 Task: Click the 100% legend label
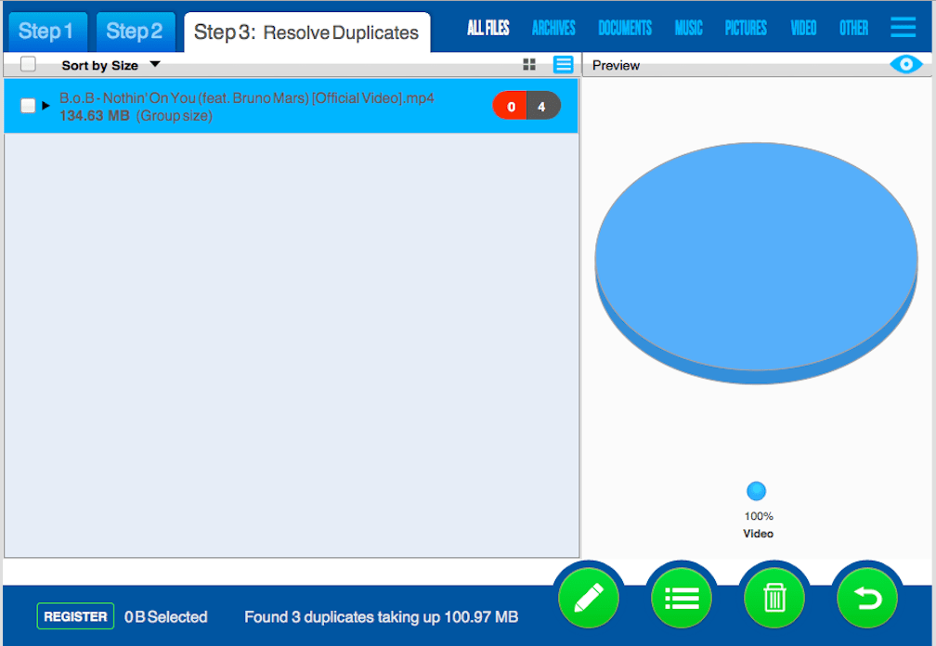click(758, 516)
